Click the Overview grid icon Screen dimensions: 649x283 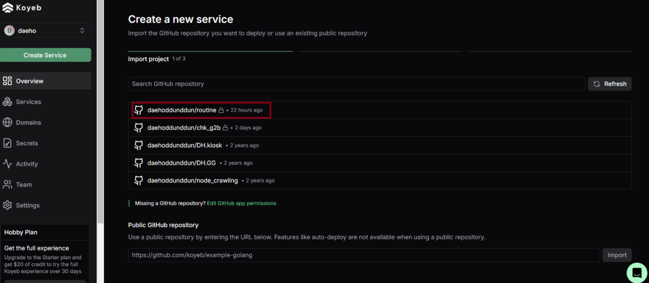click(x=7, y=81)
